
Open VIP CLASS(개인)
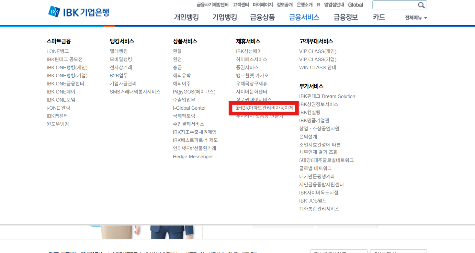click(x=318, y=51)
